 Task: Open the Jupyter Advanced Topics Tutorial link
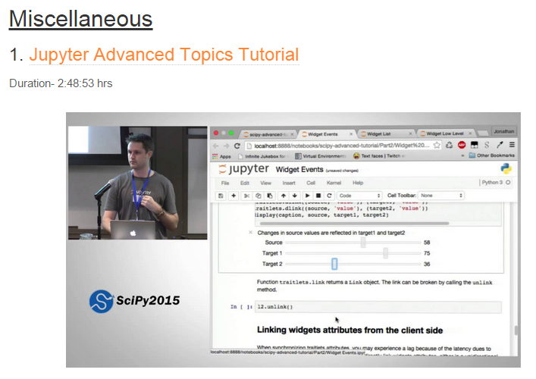164,55
